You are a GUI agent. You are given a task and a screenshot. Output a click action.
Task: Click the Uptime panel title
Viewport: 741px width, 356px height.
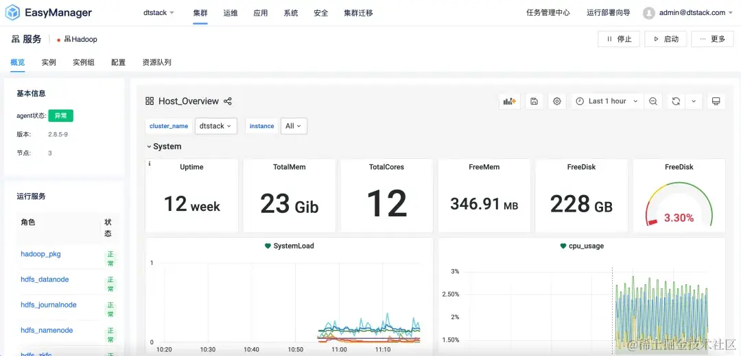tap(191, 167)
